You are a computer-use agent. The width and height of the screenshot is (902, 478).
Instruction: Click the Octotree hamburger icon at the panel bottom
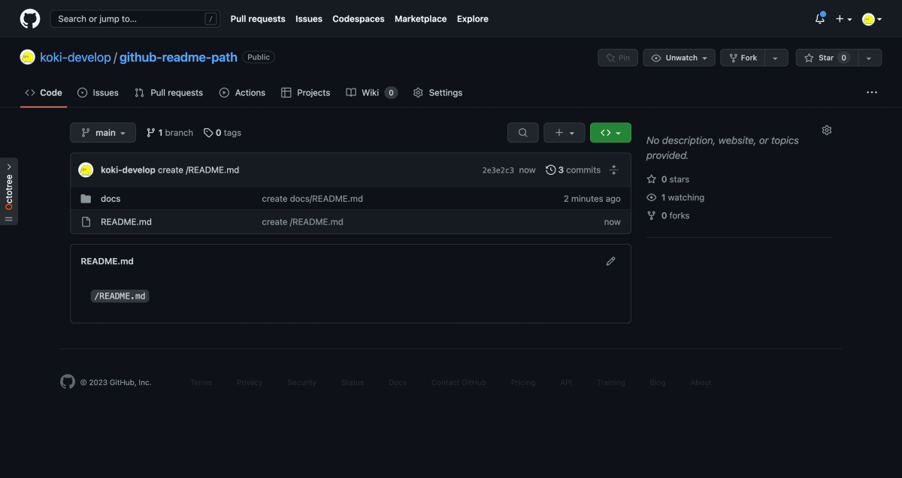9,219
